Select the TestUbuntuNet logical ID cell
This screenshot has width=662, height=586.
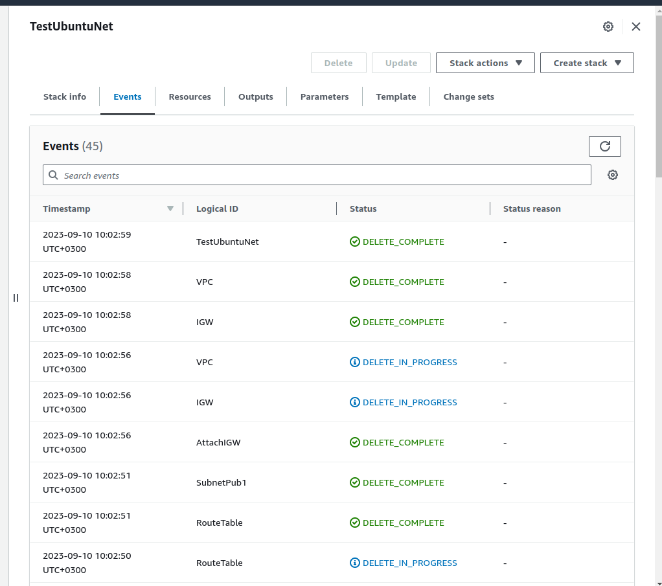click(227, 242)
